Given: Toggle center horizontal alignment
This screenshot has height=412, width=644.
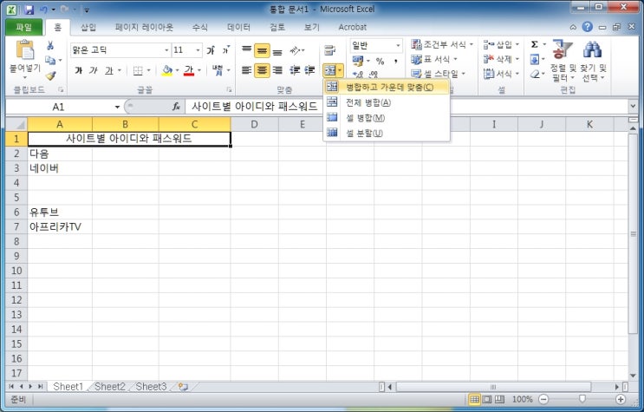Looking at the screenshot, I should (x=262, y=70).
